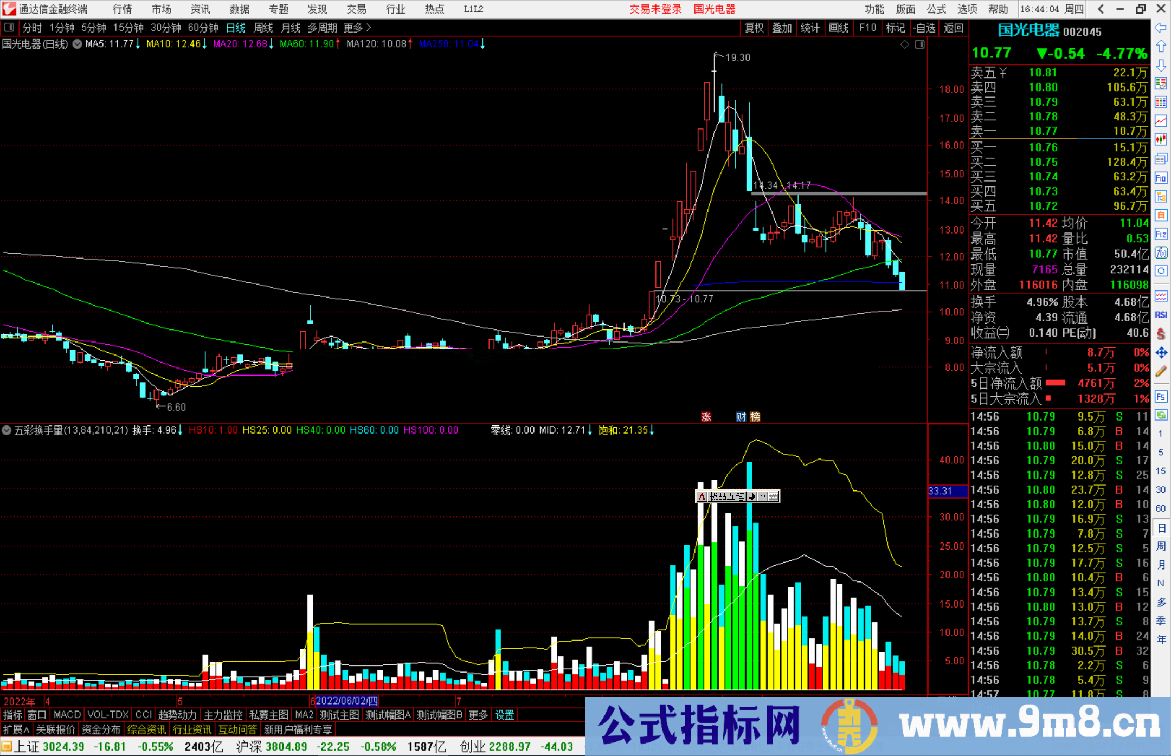The height and width of the screenshot is (756, 1171).
Task: Switch to the 周线 period tab
Action: 263,28
